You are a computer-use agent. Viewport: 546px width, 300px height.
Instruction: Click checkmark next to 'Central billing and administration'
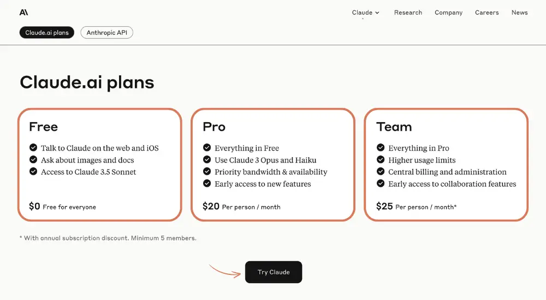click(x=381, y=172)
